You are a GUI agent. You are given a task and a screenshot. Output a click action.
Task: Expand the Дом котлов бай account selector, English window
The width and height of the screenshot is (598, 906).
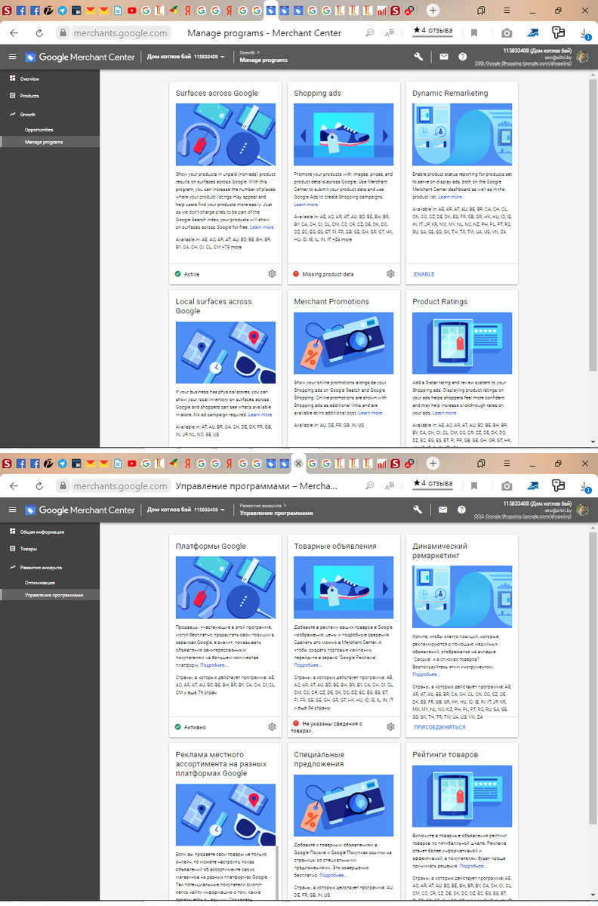click(x=186, y=57)
